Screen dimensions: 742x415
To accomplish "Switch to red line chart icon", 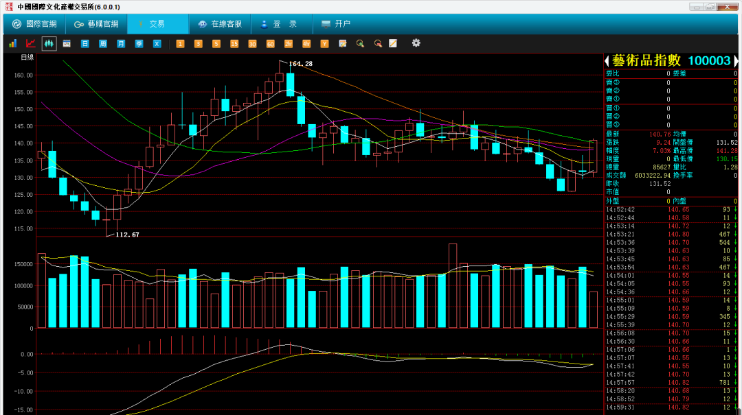I will click(x=31, y=43).
